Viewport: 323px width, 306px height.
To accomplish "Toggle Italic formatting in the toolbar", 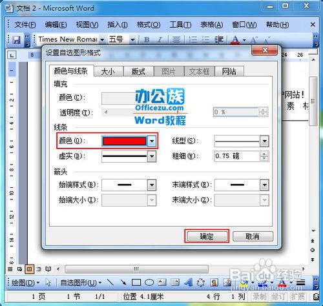I will (160, 40).
